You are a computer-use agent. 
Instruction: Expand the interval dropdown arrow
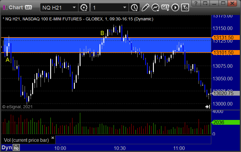(125, 7)
